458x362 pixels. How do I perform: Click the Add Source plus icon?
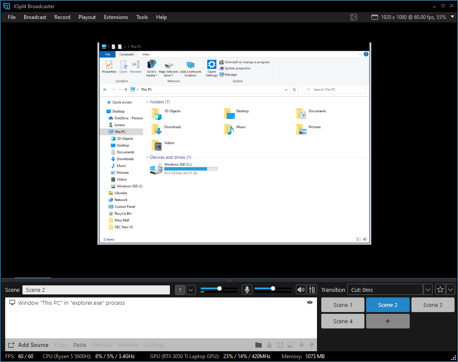tap(11, 345)
